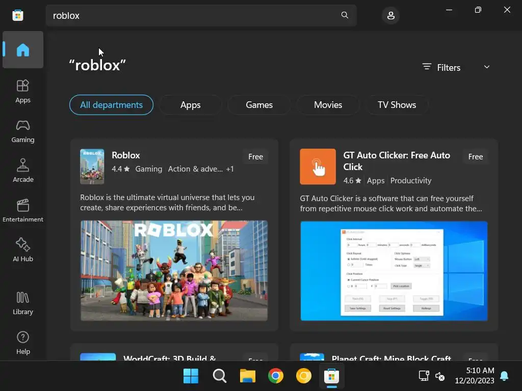The height and width of the screenshot is (391, 522).
Task: Select the All departments tab
Action: click(111, 105)
